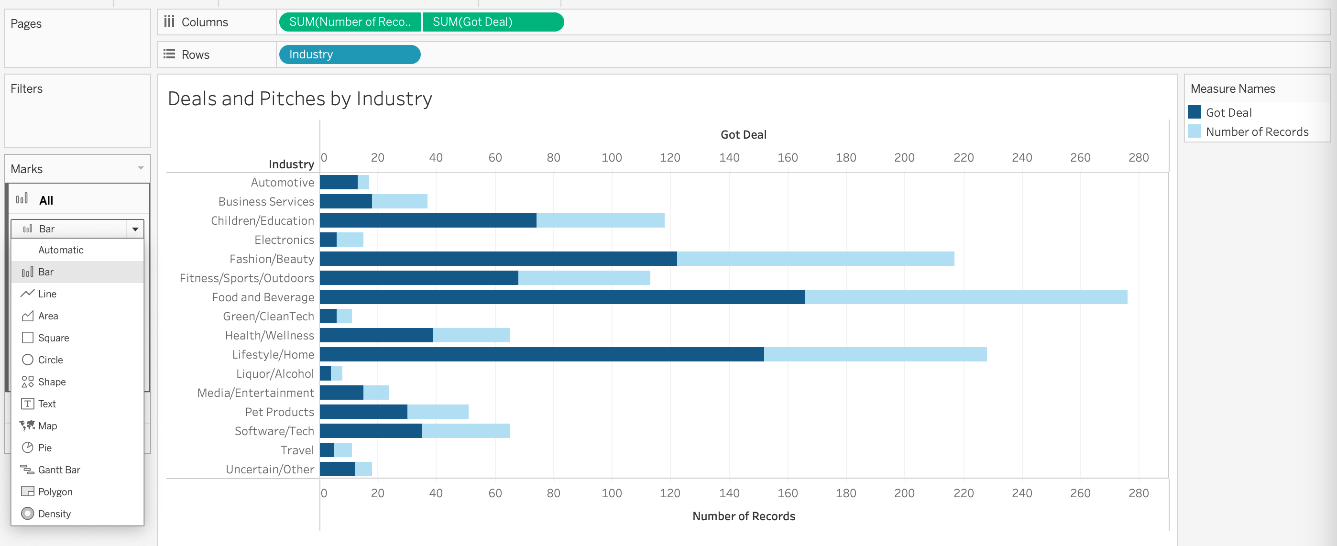
Task: Pick the Pie mark type icon
Action: (x=27, y=448)
